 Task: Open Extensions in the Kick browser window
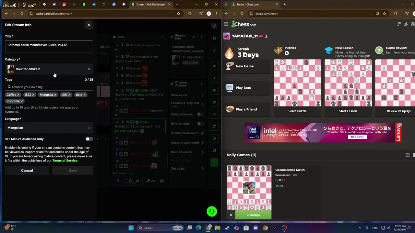click(189, 14)
